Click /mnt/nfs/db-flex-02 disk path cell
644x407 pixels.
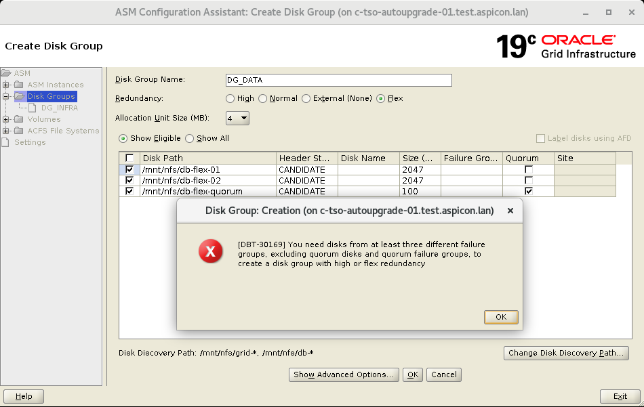tap(208, 180)
